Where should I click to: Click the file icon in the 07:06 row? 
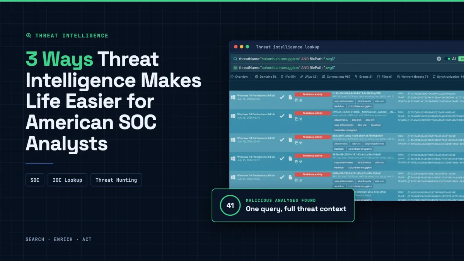coord(290,97)
